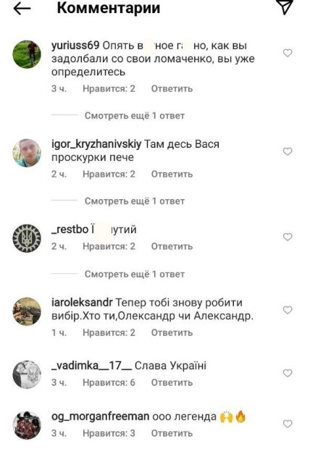View likes Нравится: 6 on _vadimka__17__ comment
This screenshot has width=310, height=457.
click(109, 382)
